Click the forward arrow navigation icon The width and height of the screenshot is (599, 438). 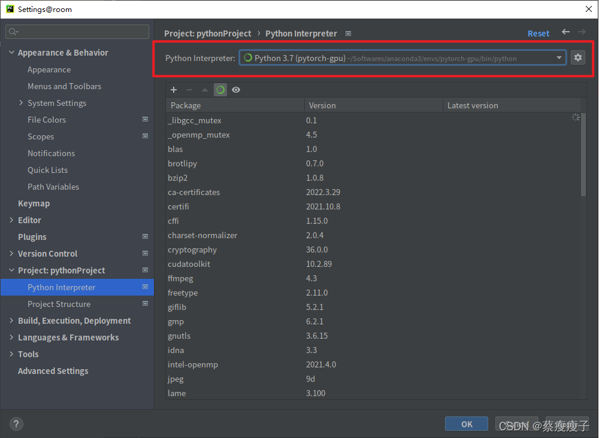(582, 32)
